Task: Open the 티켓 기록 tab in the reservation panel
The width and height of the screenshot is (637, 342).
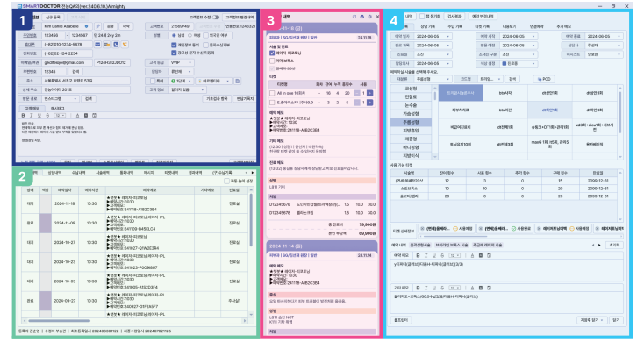Action: tap(483, 26)
